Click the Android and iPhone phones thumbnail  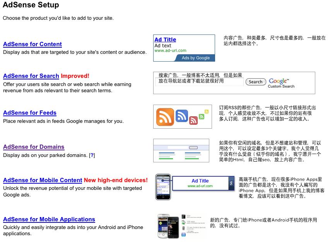168,226
